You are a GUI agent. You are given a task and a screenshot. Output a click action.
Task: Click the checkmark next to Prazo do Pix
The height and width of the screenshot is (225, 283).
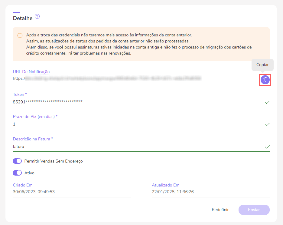coord(267,124)
